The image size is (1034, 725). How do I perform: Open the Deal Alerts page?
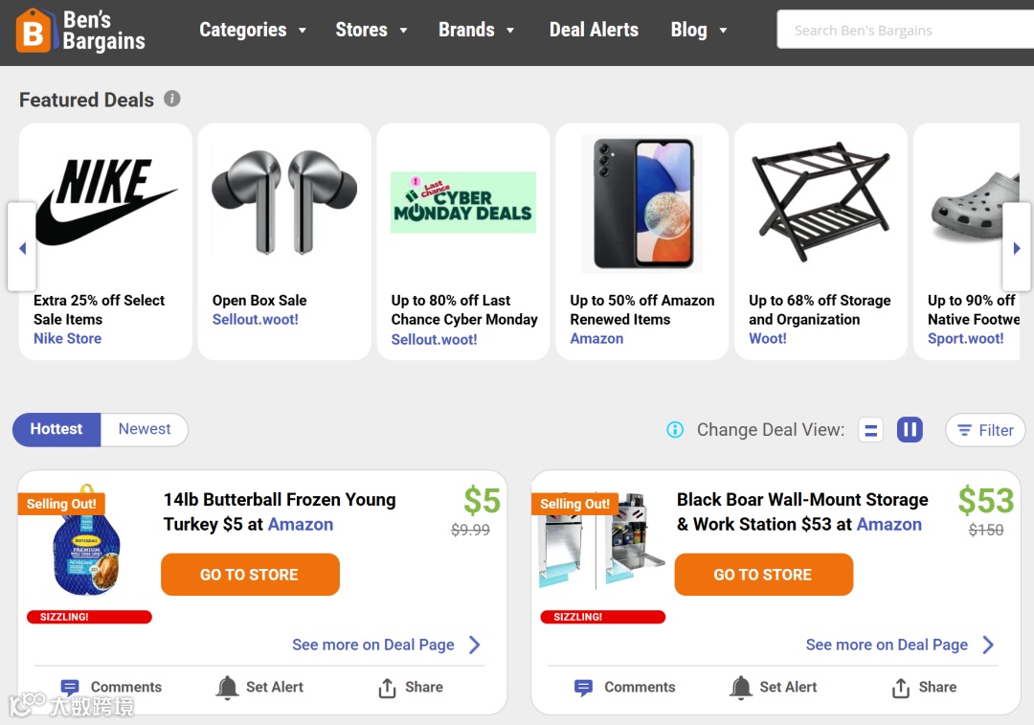click(594, 31)
